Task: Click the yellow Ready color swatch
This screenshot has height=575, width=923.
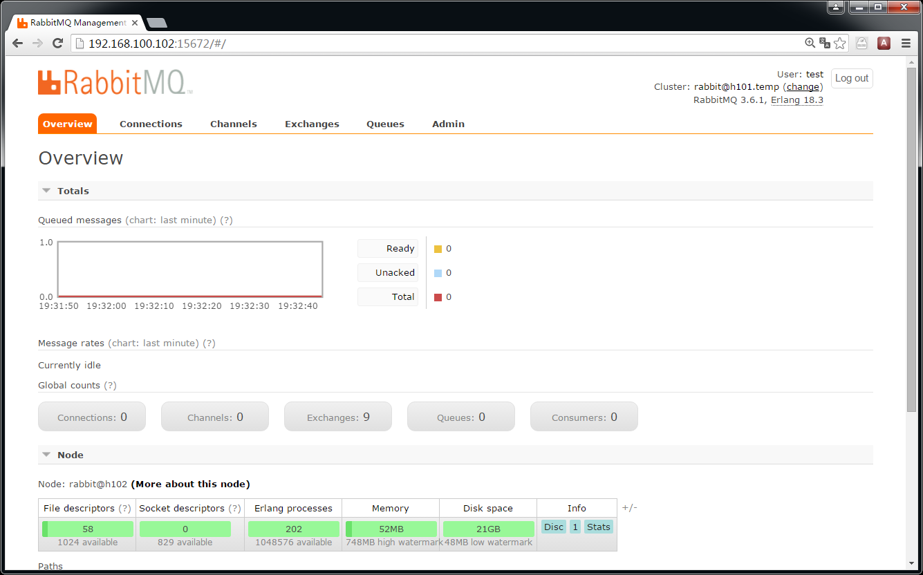Action: point(438,249)
